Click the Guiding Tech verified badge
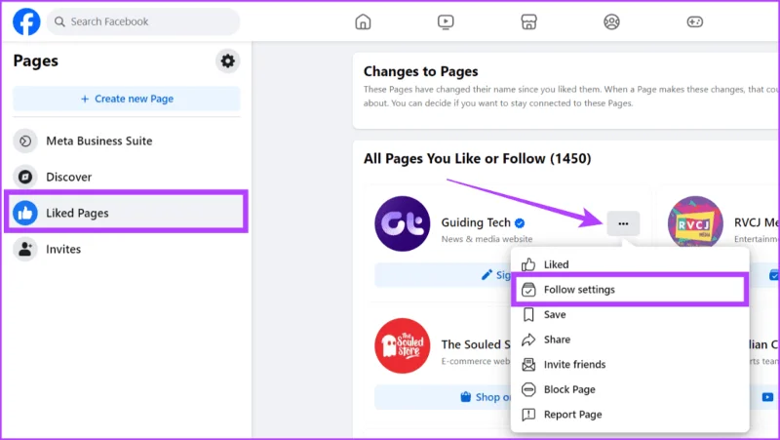The width and height of the screenshot is (780, 440). [520, 223]
